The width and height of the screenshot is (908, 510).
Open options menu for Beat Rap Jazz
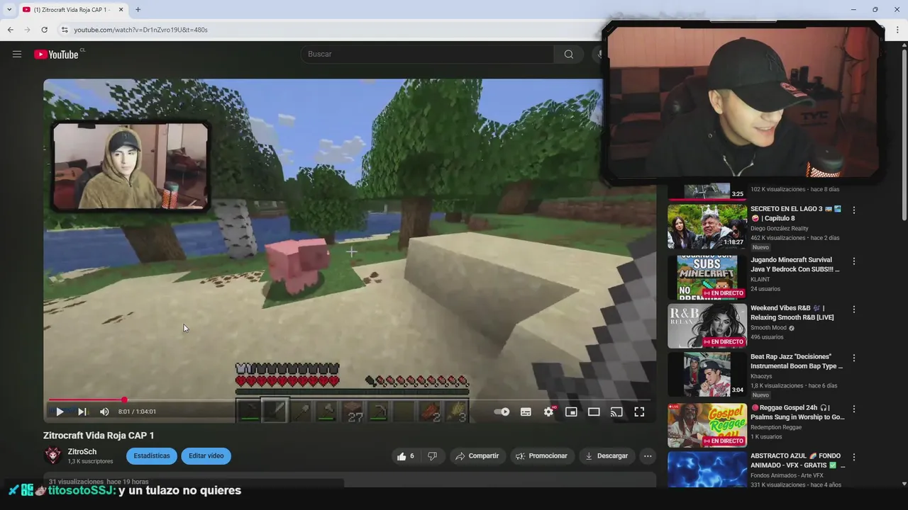(854, 358)
